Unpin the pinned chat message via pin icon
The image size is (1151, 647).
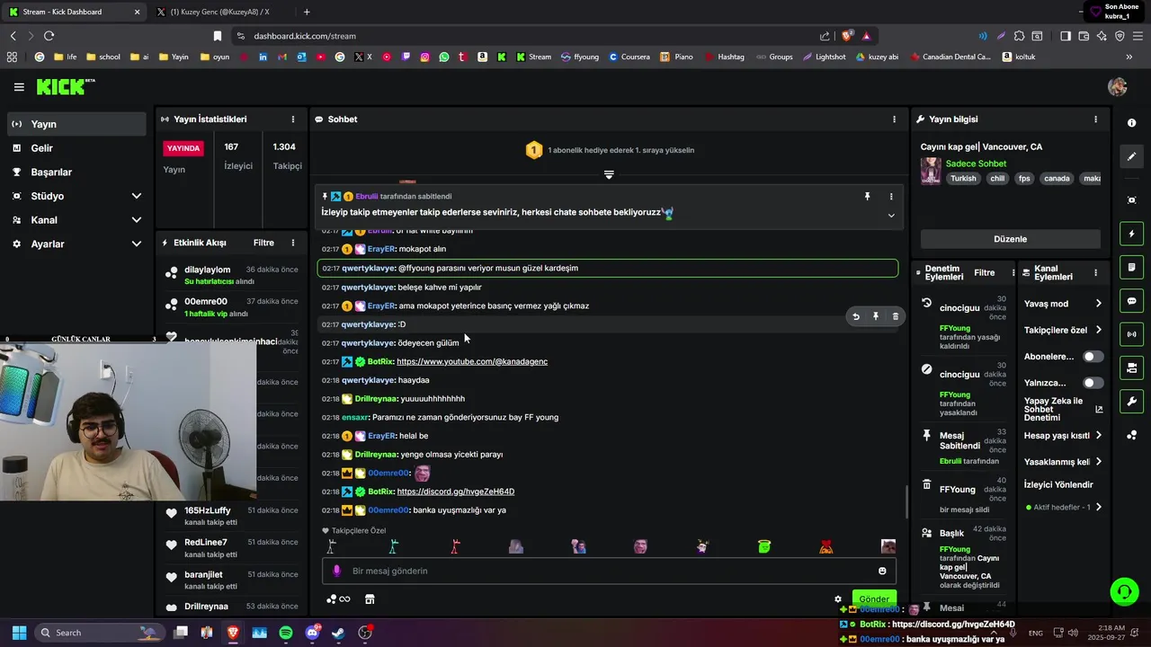867,196
